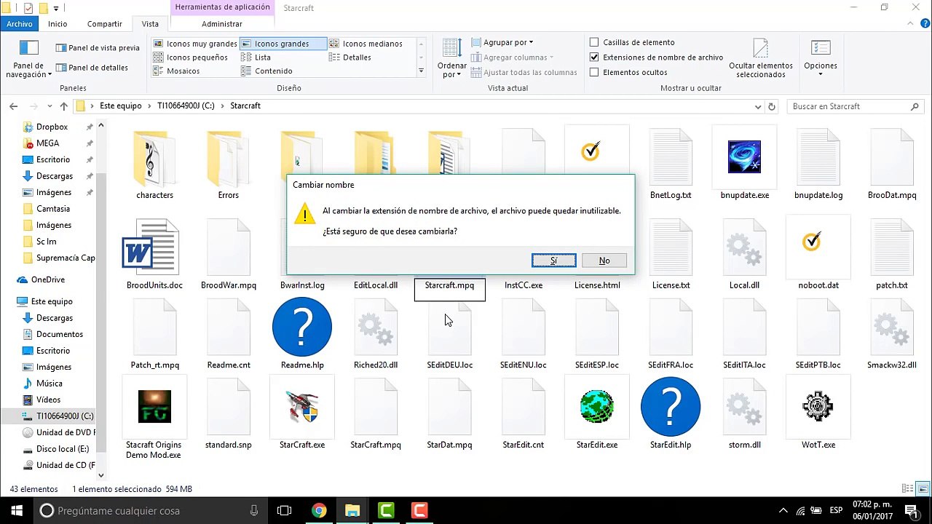Open Dropbox in the navigation pane
Image resolution: width=932 pixels, height=524 pixels.
(x=52, y=127)
